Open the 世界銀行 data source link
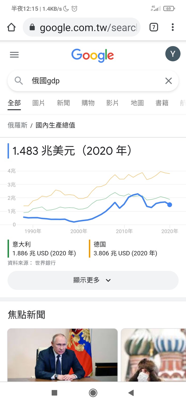 tap(45, 263)
